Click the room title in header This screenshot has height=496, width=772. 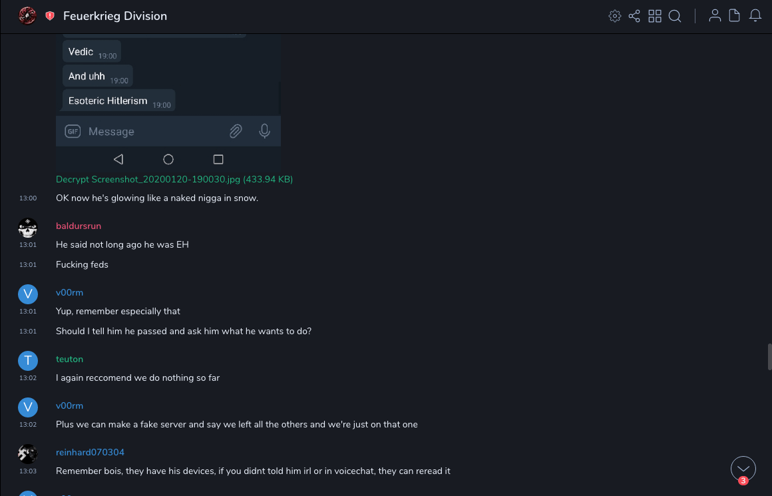pos(115,16)
